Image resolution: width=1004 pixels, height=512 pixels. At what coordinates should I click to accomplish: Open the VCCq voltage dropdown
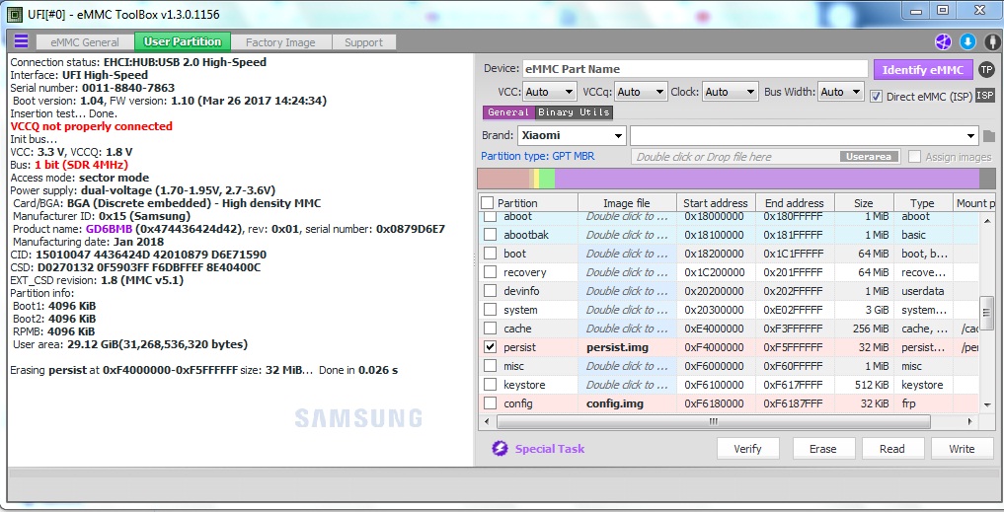pyautogui.click(x=641, y=92)
